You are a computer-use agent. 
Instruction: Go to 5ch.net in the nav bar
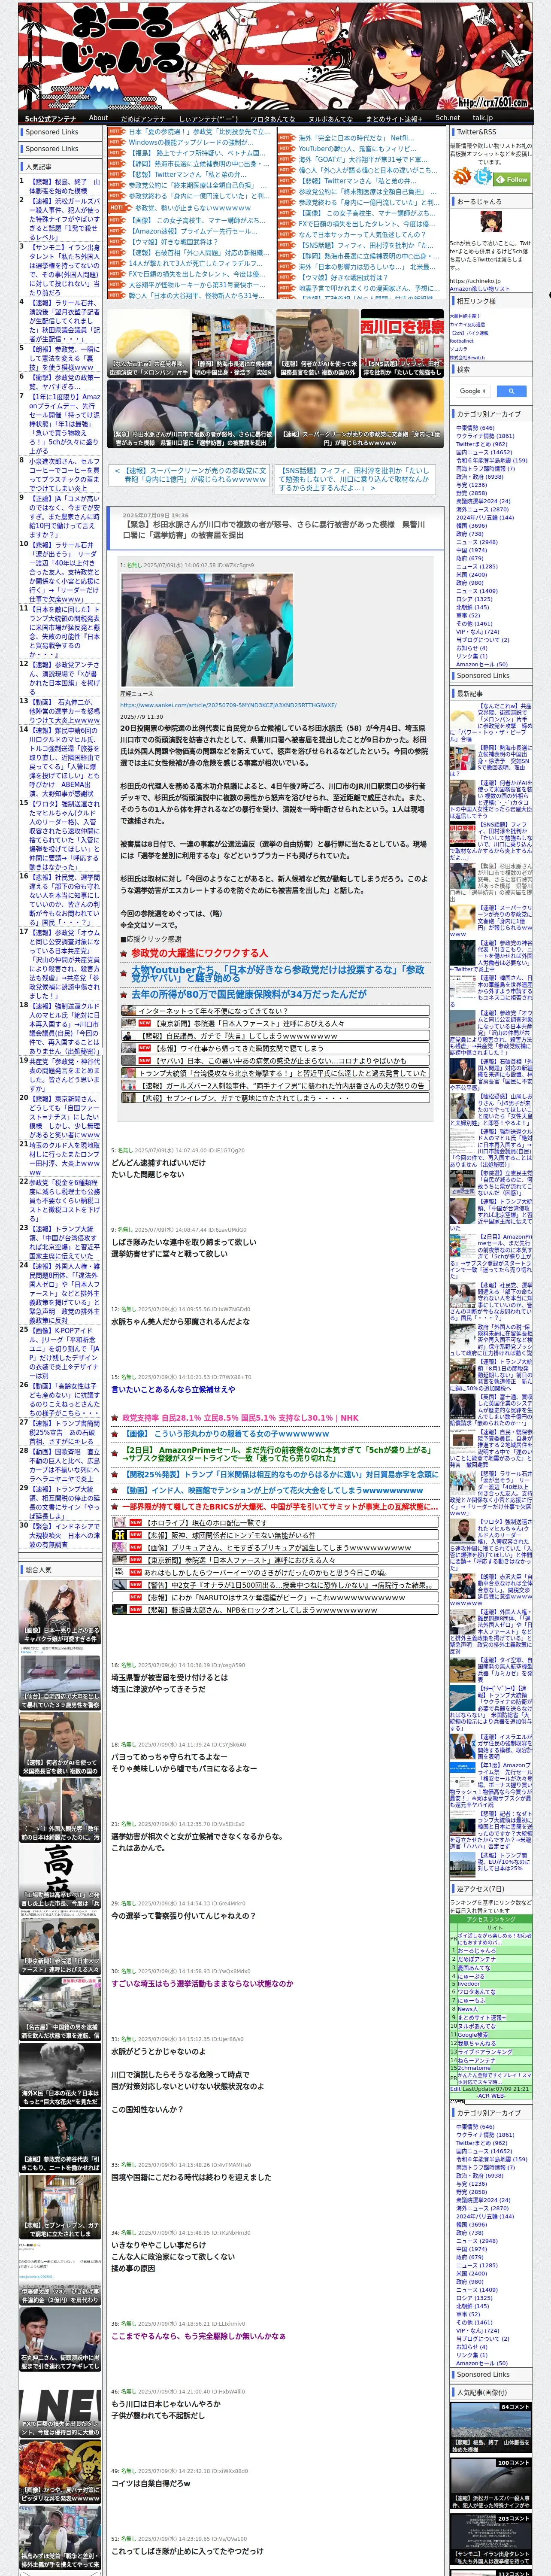tap(447, 118)
